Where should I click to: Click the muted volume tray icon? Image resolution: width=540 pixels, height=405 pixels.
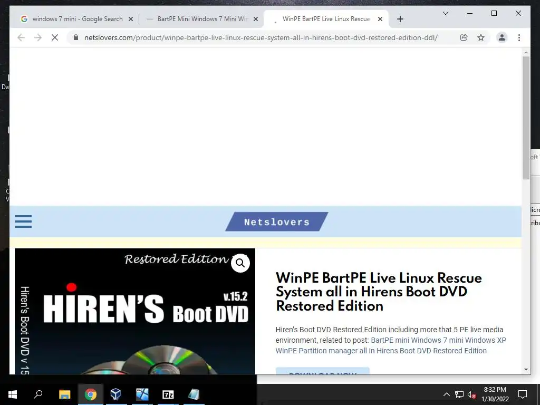coord(472,394)
